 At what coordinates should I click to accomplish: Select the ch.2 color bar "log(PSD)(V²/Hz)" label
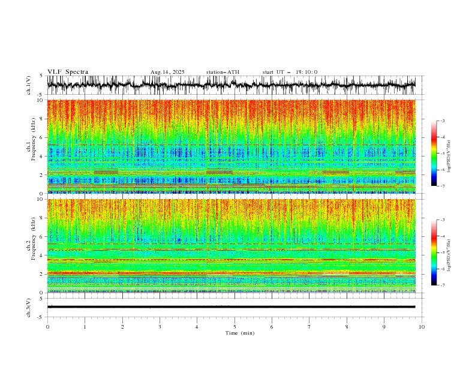pyautogui.click(x=449, y=255)
